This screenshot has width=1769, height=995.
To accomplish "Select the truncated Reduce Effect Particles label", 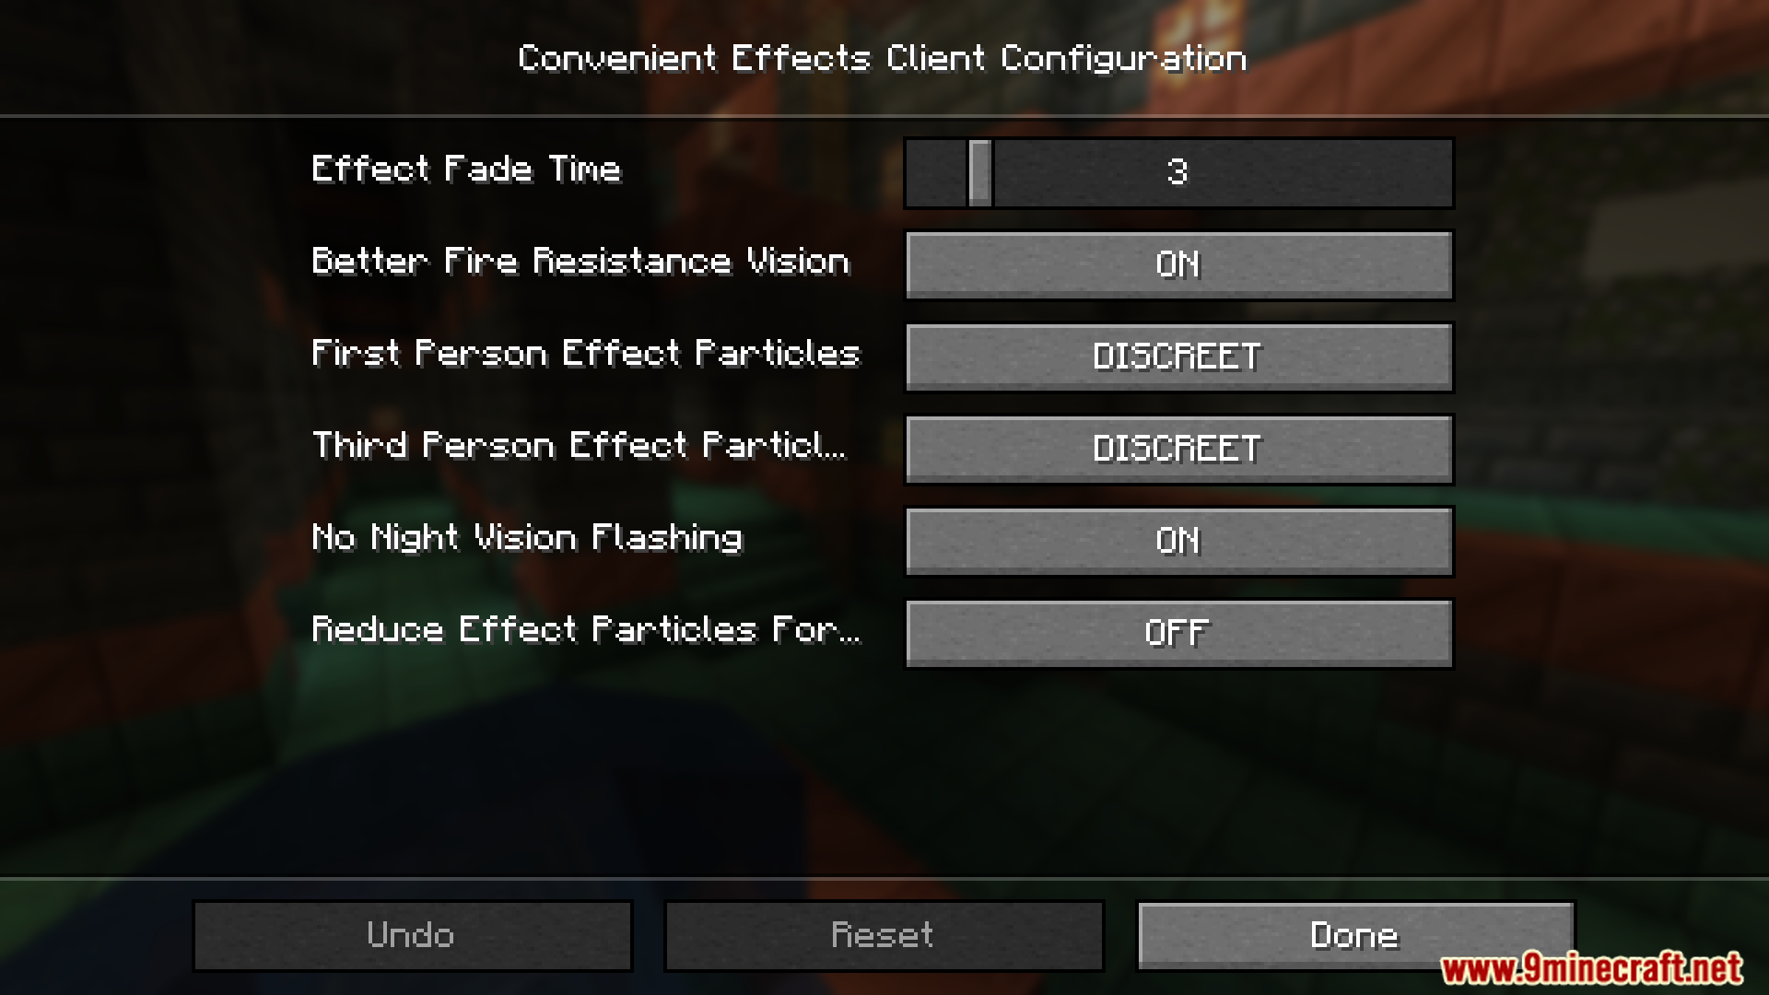I will click(586, 630).
